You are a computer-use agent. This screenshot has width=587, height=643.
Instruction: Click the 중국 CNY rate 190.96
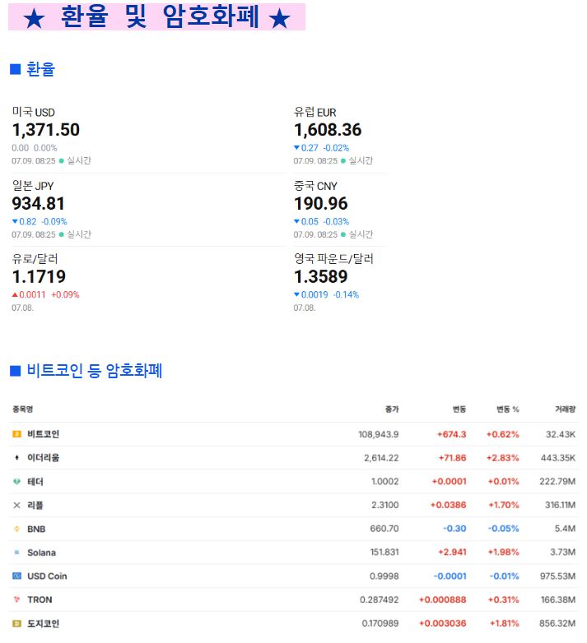(320, 204)
